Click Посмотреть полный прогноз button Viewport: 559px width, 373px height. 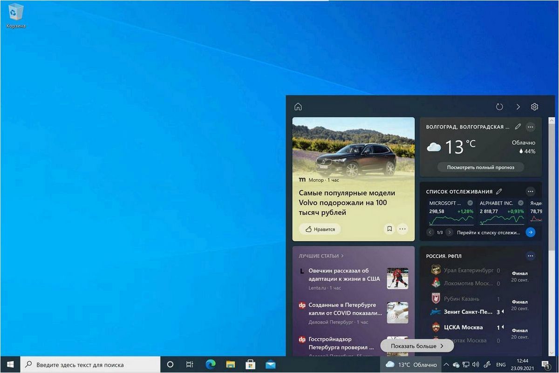coord(480,167)
